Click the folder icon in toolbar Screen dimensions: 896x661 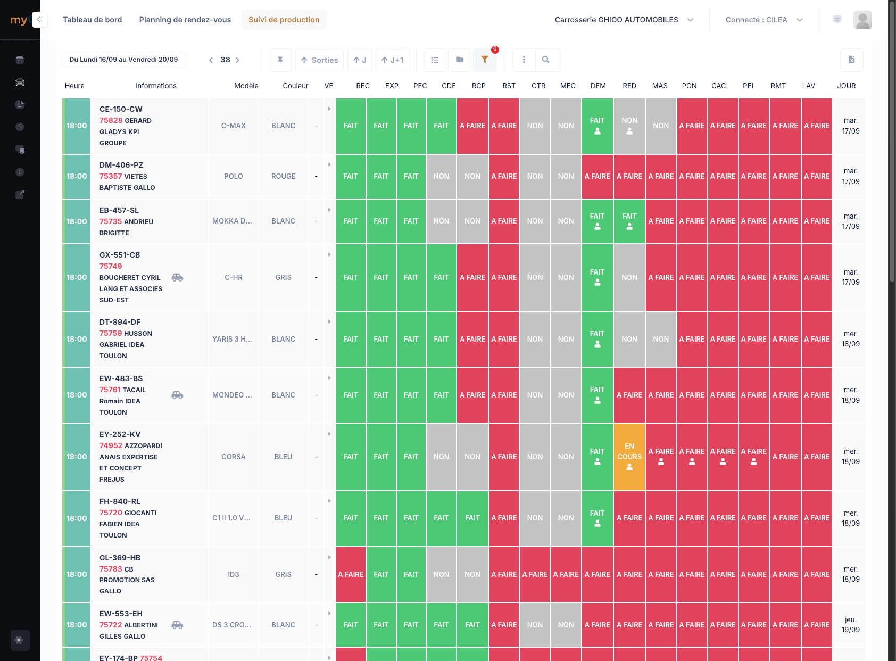[460, 60]
